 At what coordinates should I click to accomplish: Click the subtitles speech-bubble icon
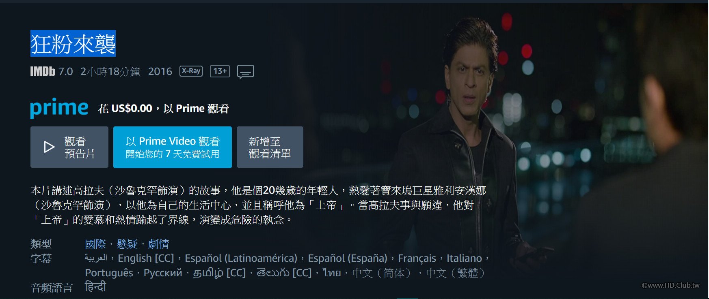click(x=245, y=72)
